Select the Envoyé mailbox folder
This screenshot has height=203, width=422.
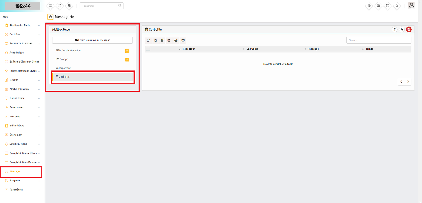tap(64, 59)
